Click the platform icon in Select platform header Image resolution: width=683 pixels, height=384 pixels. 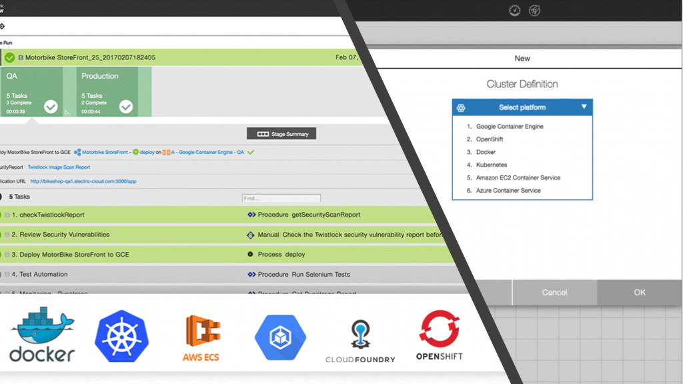461,107
